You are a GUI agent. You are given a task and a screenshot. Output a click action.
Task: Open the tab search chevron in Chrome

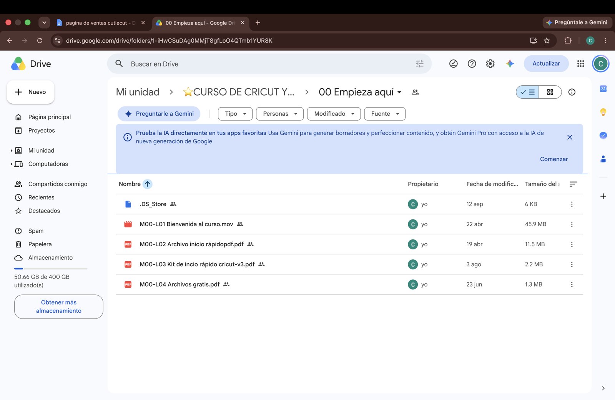(44, 23)
